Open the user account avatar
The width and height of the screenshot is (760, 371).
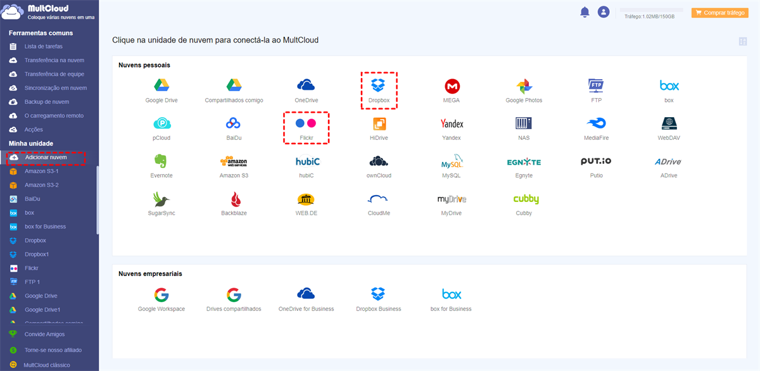(x=604, y=12)
